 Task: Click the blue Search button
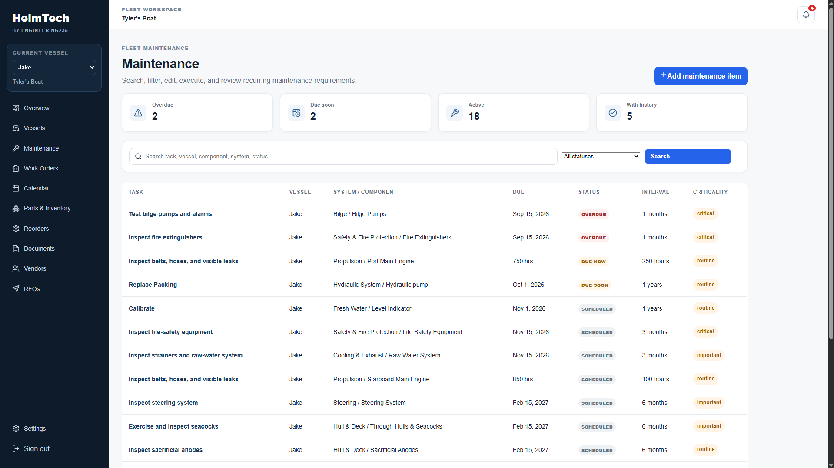[x=688, y=157]
